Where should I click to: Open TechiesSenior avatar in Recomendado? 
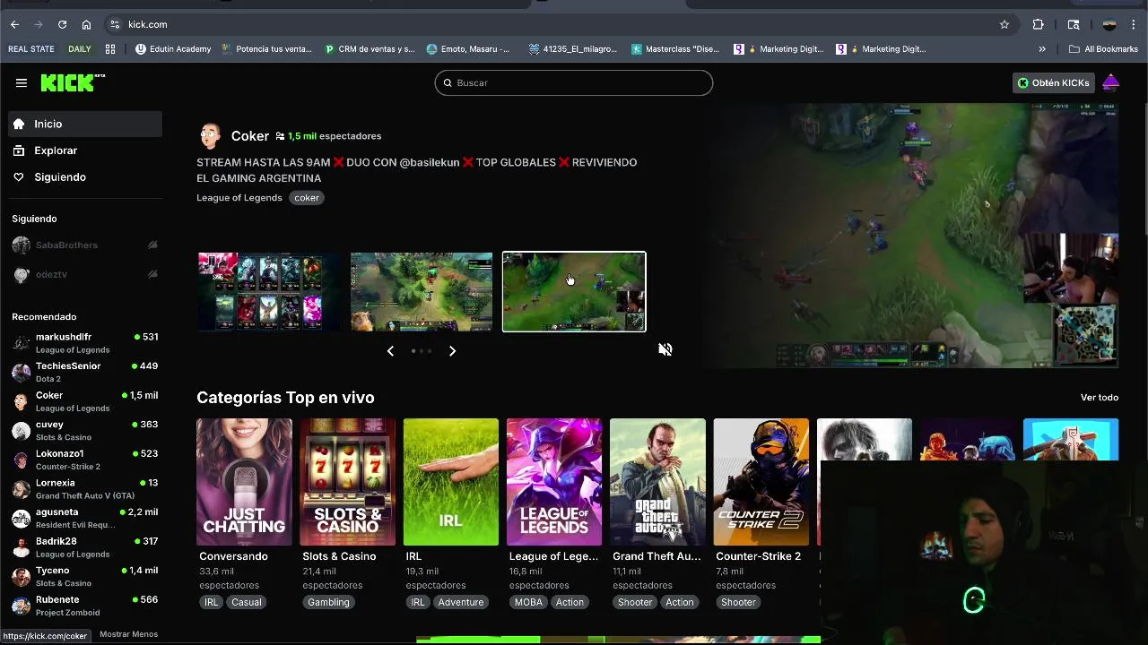(x=21, y=372)
